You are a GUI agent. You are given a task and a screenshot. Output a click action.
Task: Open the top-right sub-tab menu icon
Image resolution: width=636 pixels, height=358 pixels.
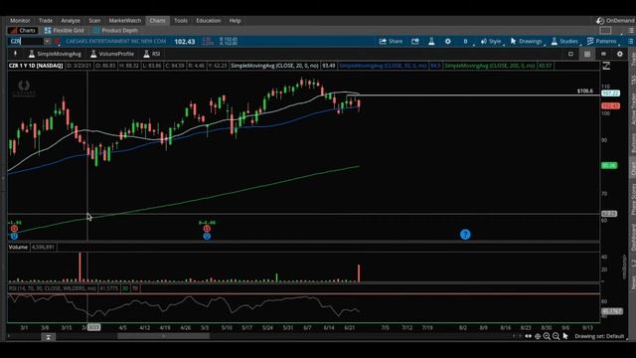point(631,31)
